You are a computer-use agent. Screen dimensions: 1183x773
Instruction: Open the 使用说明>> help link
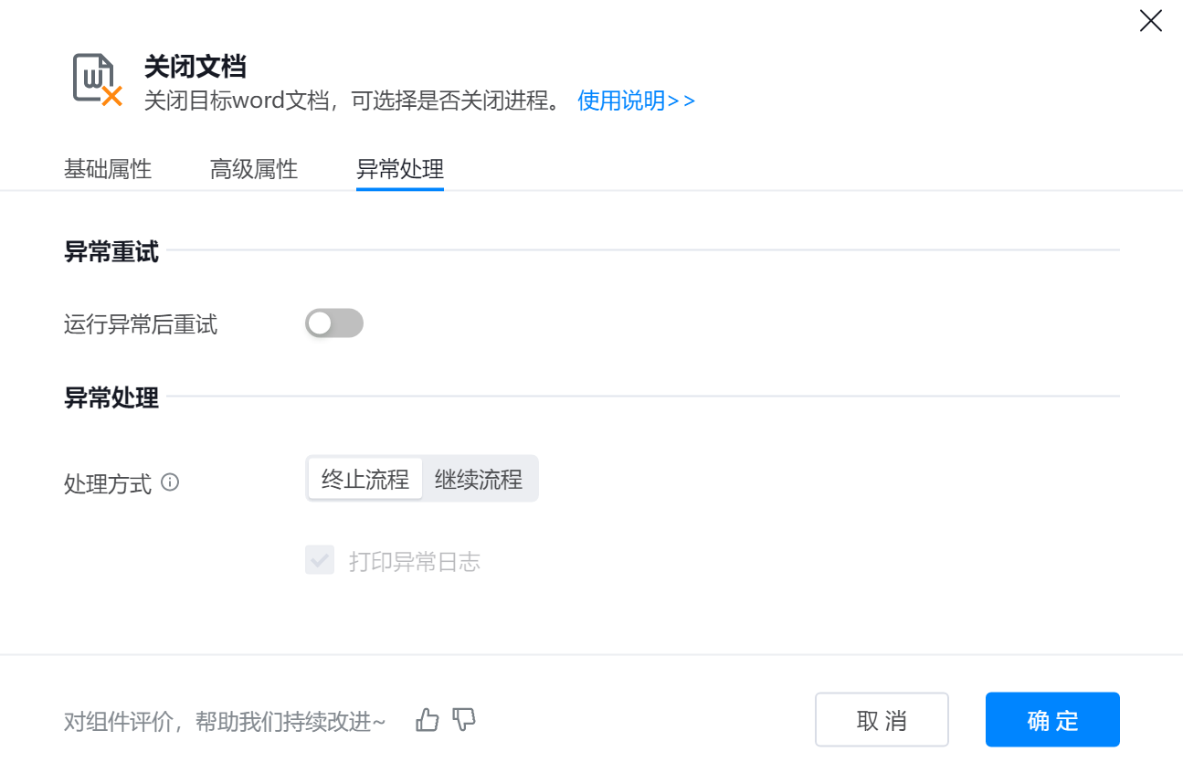(636, 101)
